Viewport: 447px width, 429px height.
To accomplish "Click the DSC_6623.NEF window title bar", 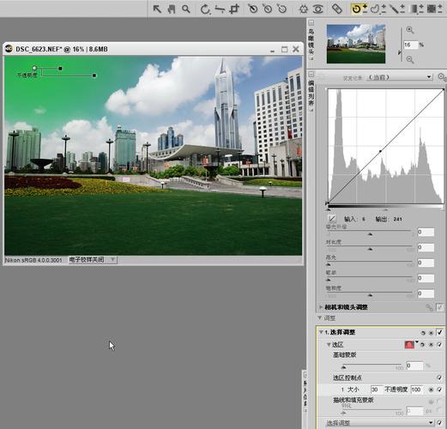I will pos(153,49).
